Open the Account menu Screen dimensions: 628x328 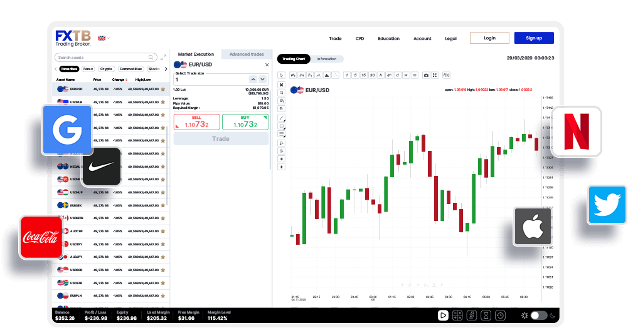[422, 39]
